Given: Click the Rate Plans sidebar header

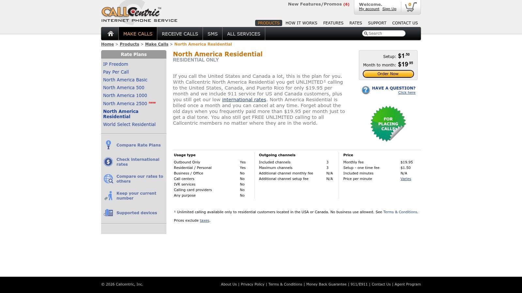Looking at the screenshot, I should pyautogui.click(x=134, y=54).
